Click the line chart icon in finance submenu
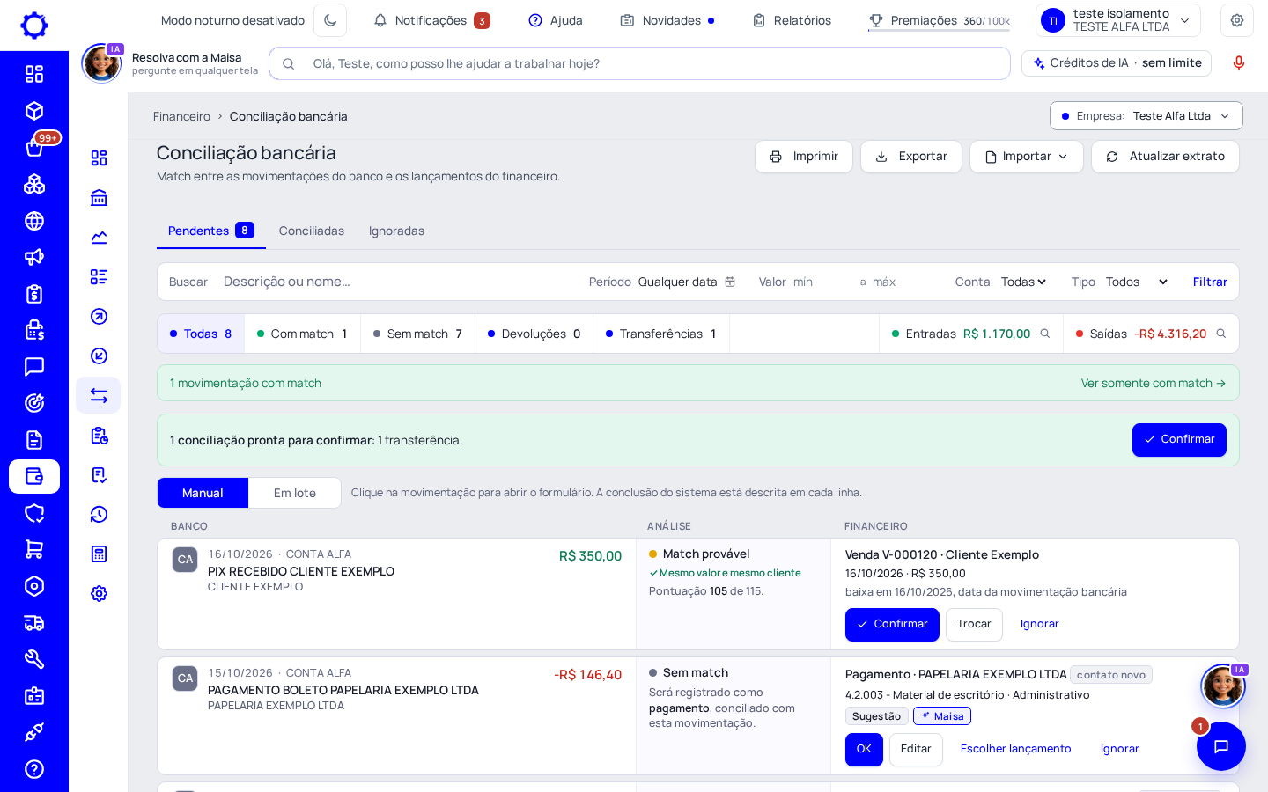Screen dimensions: 1268x792 pyautogui.click(x=99, y=237)
